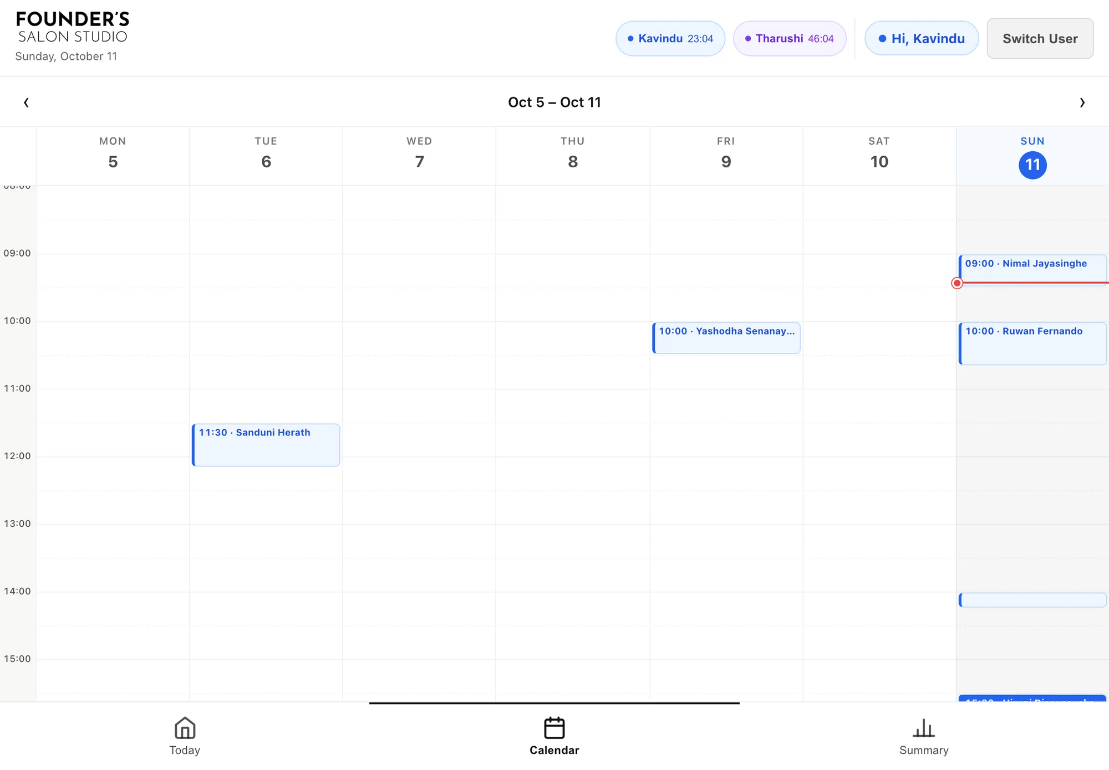Select the Tharushi 46:04 staff chip
1109x770 pixels.
(789, 39)
